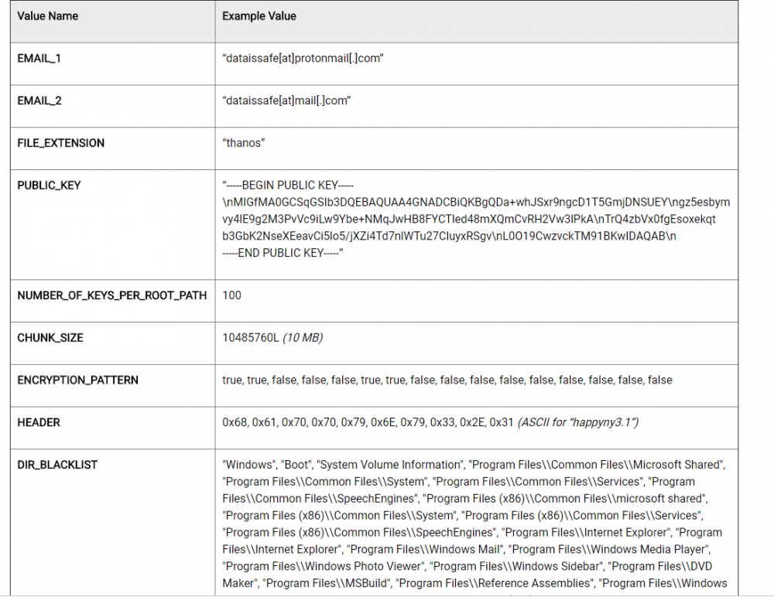Image resolution: width=774 pixels, height=597 pixels.
Task: Click the "10485760L (10 MB)" value
Action: coord(272,338)
